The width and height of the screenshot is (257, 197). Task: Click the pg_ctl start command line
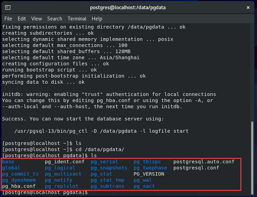point(101,131)
